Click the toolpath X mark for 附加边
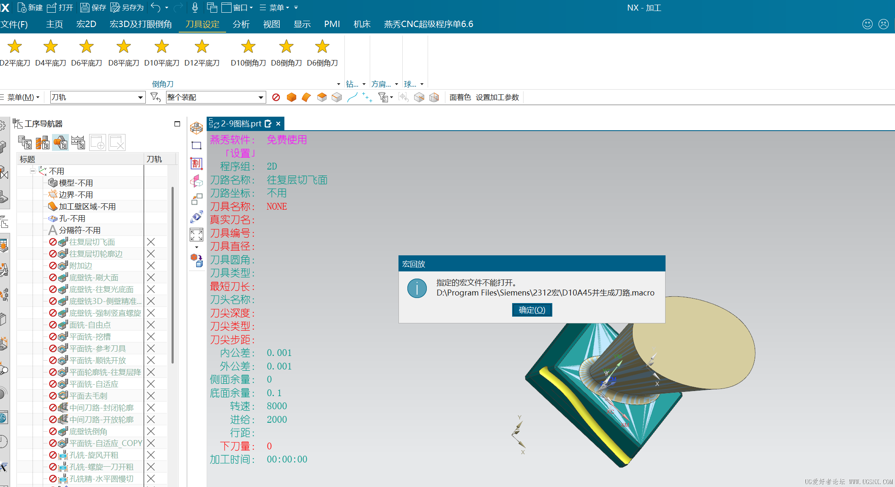The width and height of the screenshot is (895, 487). click(151, 265)
